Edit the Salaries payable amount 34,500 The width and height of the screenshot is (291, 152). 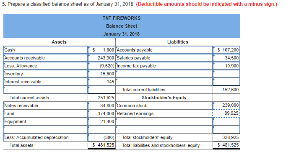click(226, 58)
